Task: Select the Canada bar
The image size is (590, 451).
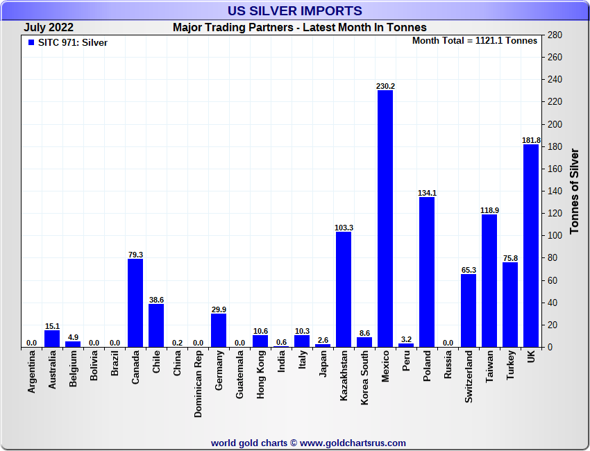Action: [135, 303]
